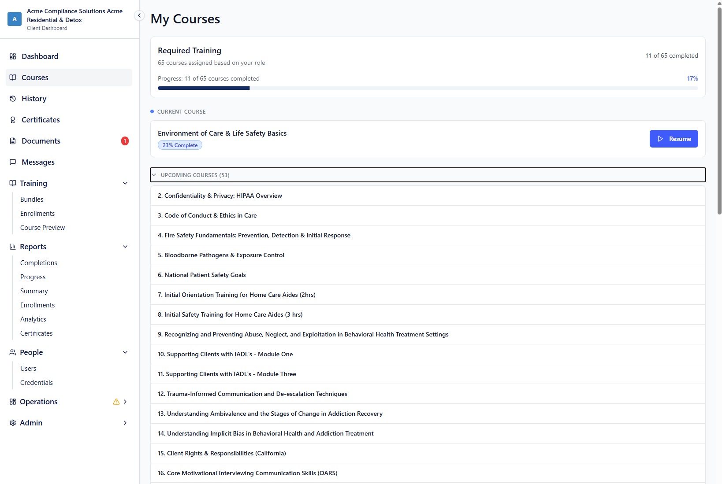722x484 pixels.
Task: Open the Dashboard menu item
Action: click(x=69, y=56)
